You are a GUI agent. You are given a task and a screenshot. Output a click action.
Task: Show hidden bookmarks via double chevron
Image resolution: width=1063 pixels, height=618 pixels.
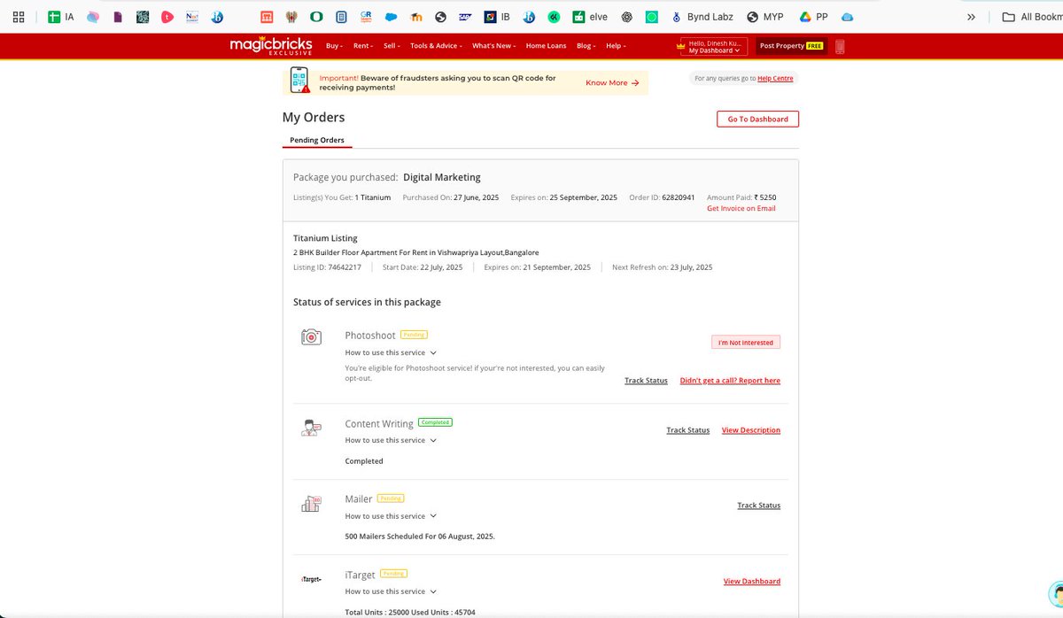coord(971,17)
